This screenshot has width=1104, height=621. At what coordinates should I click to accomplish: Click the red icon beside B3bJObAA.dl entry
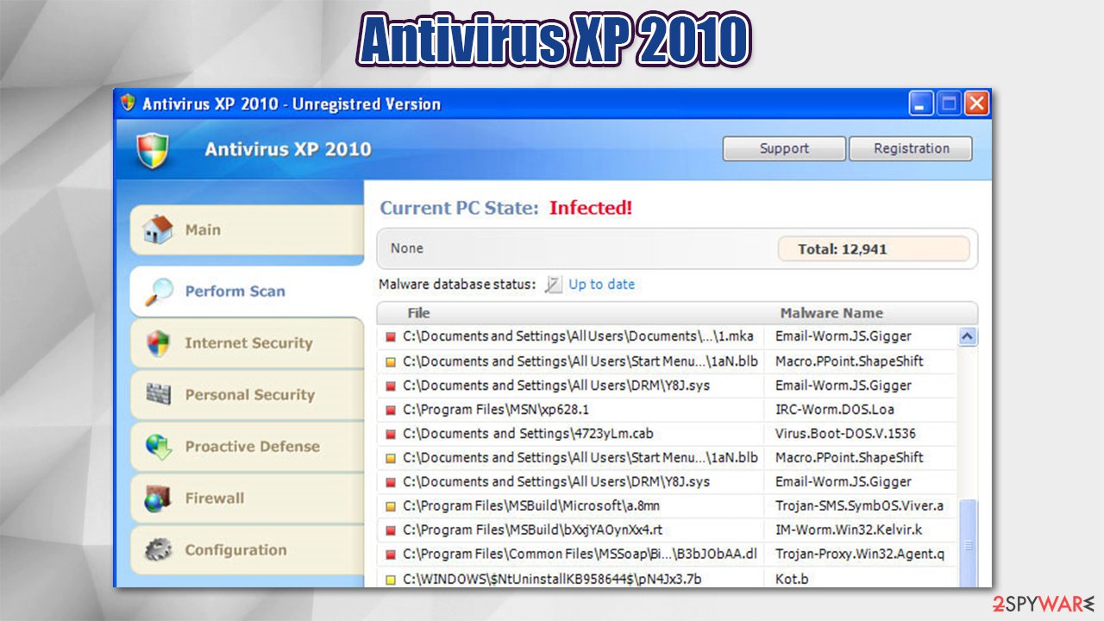pyautogui.click(x=391, y=555)
